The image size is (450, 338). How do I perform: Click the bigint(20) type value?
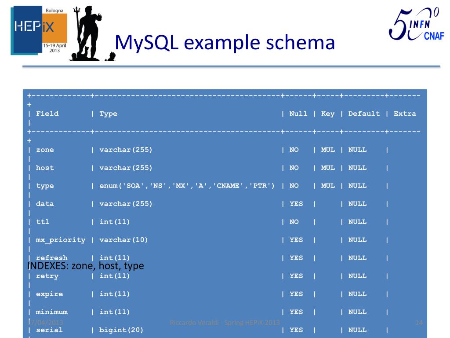coord(121,330)
